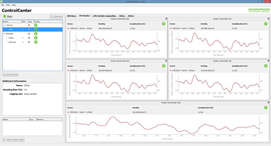Collapse the 697b1d04 device tree node
This screenshot has width=271, height=146.
[4, 34]
